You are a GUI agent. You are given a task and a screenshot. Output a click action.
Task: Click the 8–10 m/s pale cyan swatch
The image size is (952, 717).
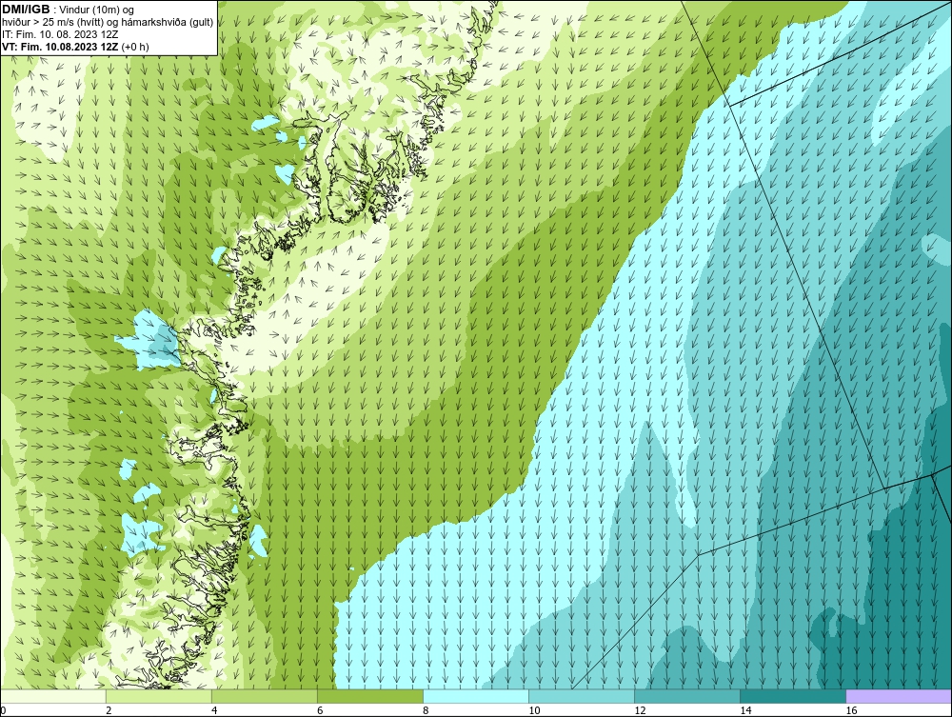click(x=475, y=696)
